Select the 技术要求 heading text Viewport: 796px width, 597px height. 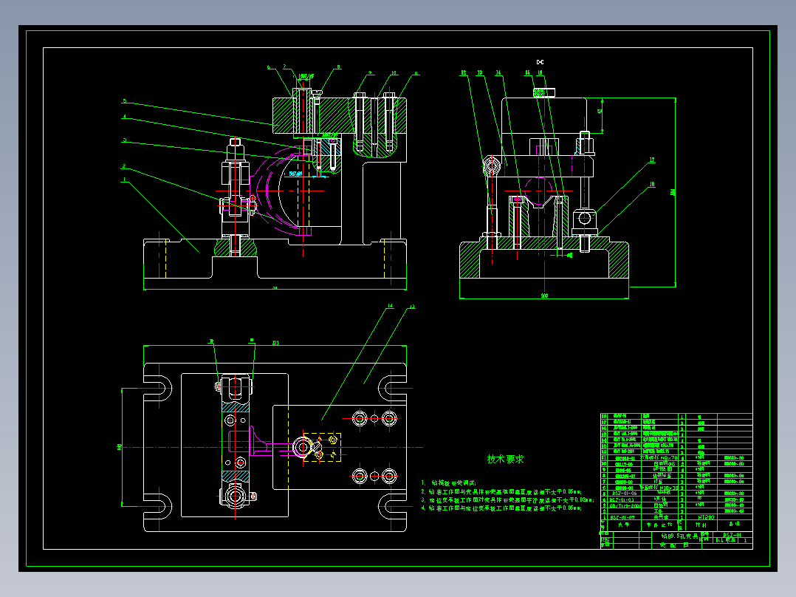(505, 459)
